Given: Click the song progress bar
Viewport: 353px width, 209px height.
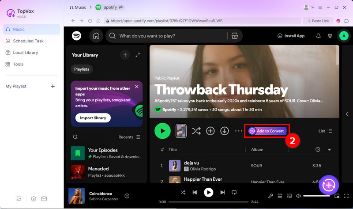Looking at the screenshot, I should click(x=208, y=202).
